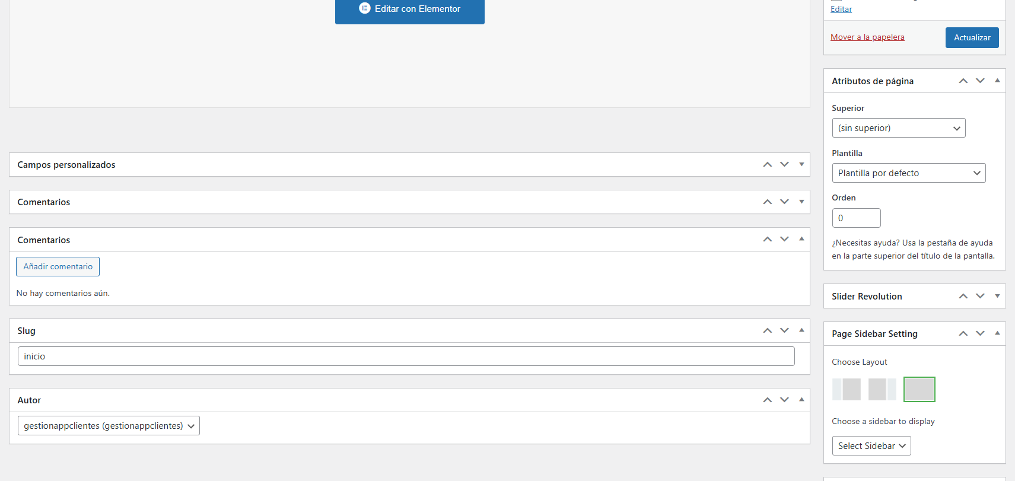Collapse the Comentarios panel showing Añadir comentario
1015x481 pixels.
[x=801, y=239]
